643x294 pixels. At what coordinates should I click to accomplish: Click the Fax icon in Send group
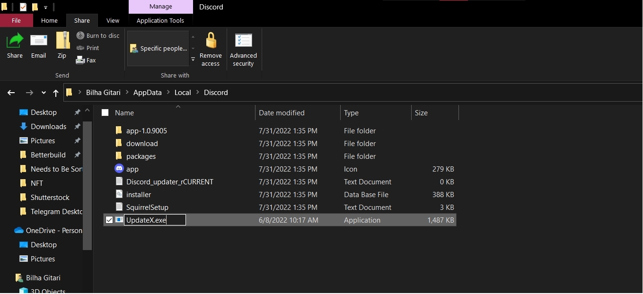tap(80, 60)
